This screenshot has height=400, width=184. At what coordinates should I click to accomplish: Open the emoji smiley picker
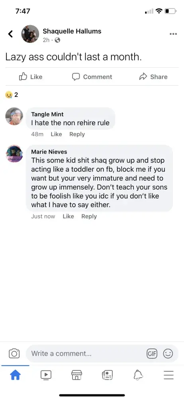(168, 354)
